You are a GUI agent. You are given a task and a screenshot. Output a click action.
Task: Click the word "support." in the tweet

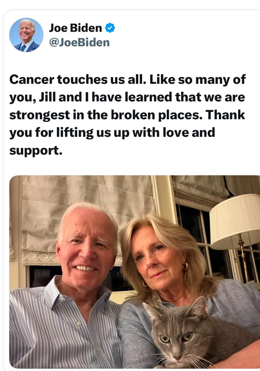pyautogui.click(x=36, y=151)
